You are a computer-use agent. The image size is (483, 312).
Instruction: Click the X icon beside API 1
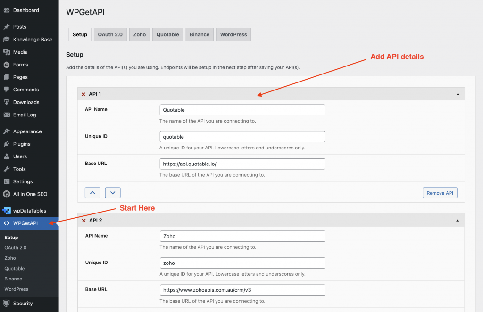[x=84, y=94]
